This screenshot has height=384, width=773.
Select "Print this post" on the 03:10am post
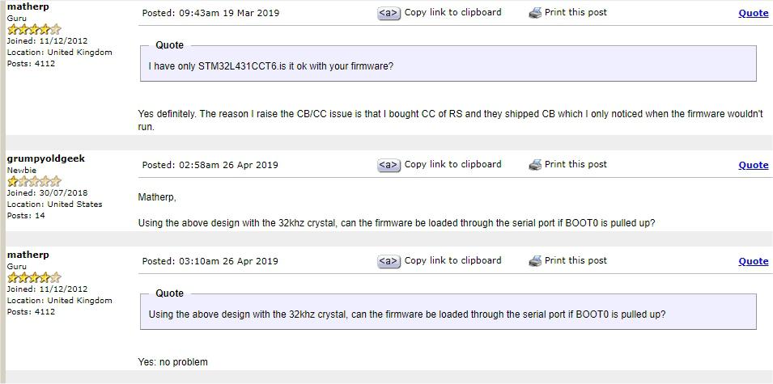coord(576,260)
